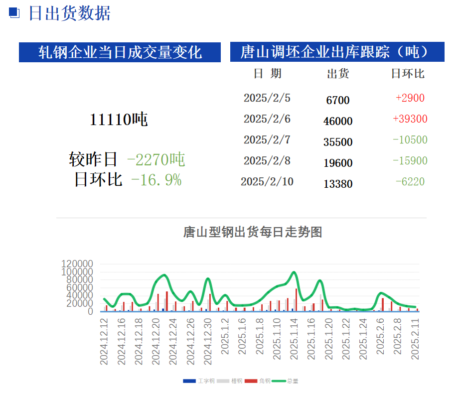Click the +39300 daily change value
462x395 pixels.
(x=410, y=119)
